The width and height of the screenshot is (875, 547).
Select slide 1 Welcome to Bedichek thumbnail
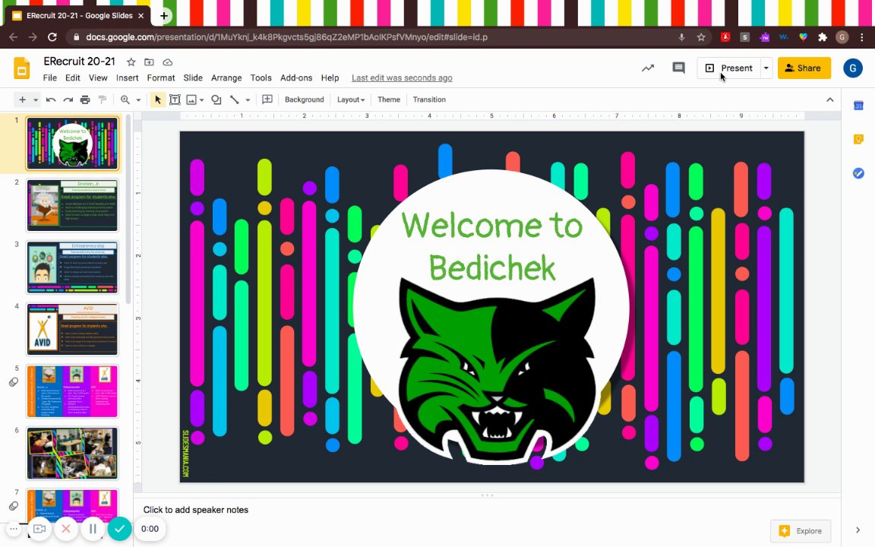(73, 144)
